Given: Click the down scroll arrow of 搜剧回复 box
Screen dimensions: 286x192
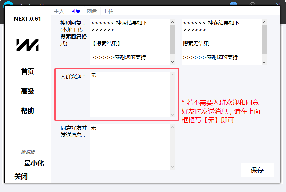Looking at the screenshot, I should point(172,62).
